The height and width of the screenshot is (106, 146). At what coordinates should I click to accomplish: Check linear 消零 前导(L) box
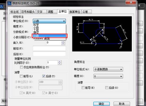point(21,76)
